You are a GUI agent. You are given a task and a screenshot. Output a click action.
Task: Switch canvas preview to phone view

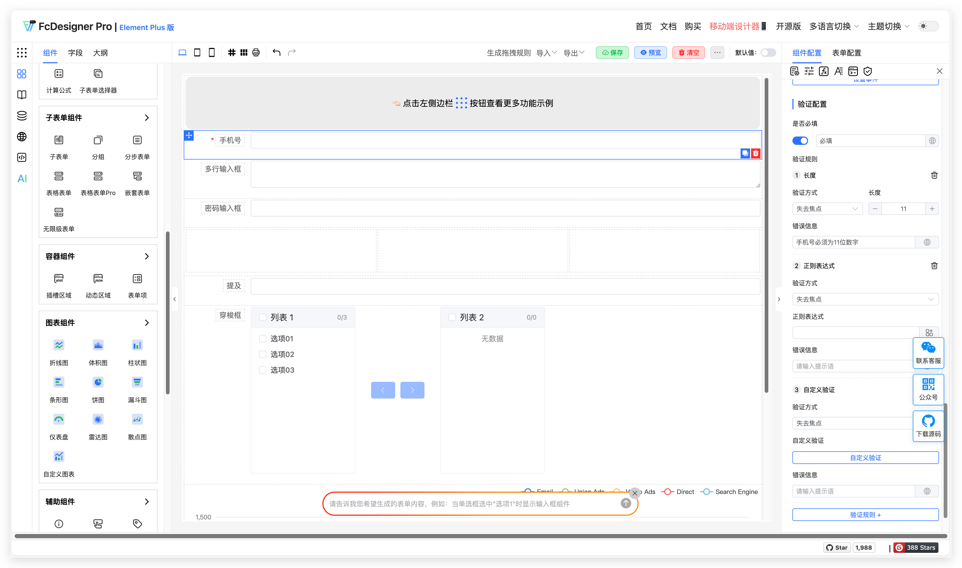point(211,53)
